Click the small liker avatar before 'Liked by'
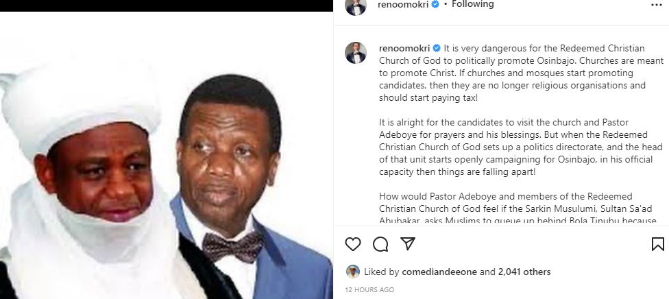The height and width of the screenshot is (299, 669). click(x=353, y=272)
